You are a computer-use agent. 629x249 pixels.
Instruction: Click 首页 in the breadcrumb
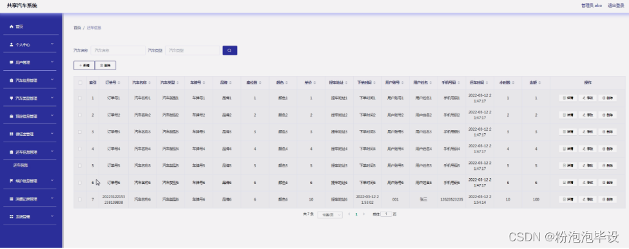pos(77,28)
